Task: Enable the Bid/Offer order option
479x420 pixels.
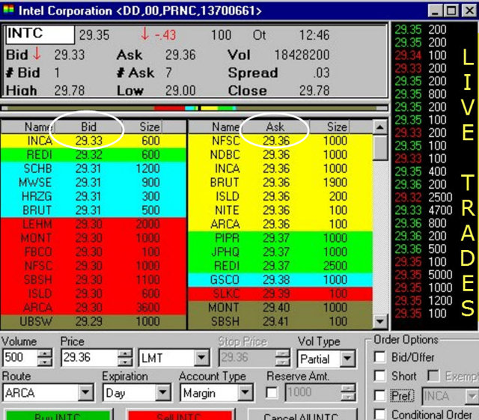Action: [x=379, y=357]
